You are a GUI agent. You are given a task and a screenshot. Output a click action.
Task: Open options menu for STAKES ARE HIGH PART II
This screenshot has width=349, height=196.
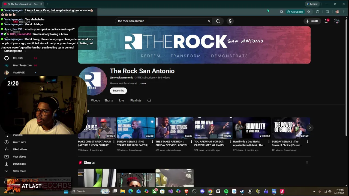(153, 142)
